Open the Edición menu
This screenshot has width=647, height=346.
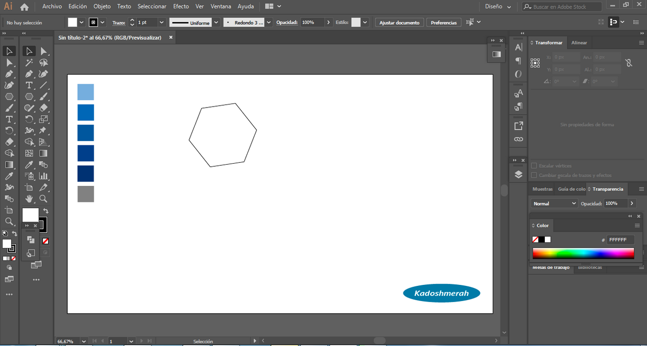pos(77,7)
